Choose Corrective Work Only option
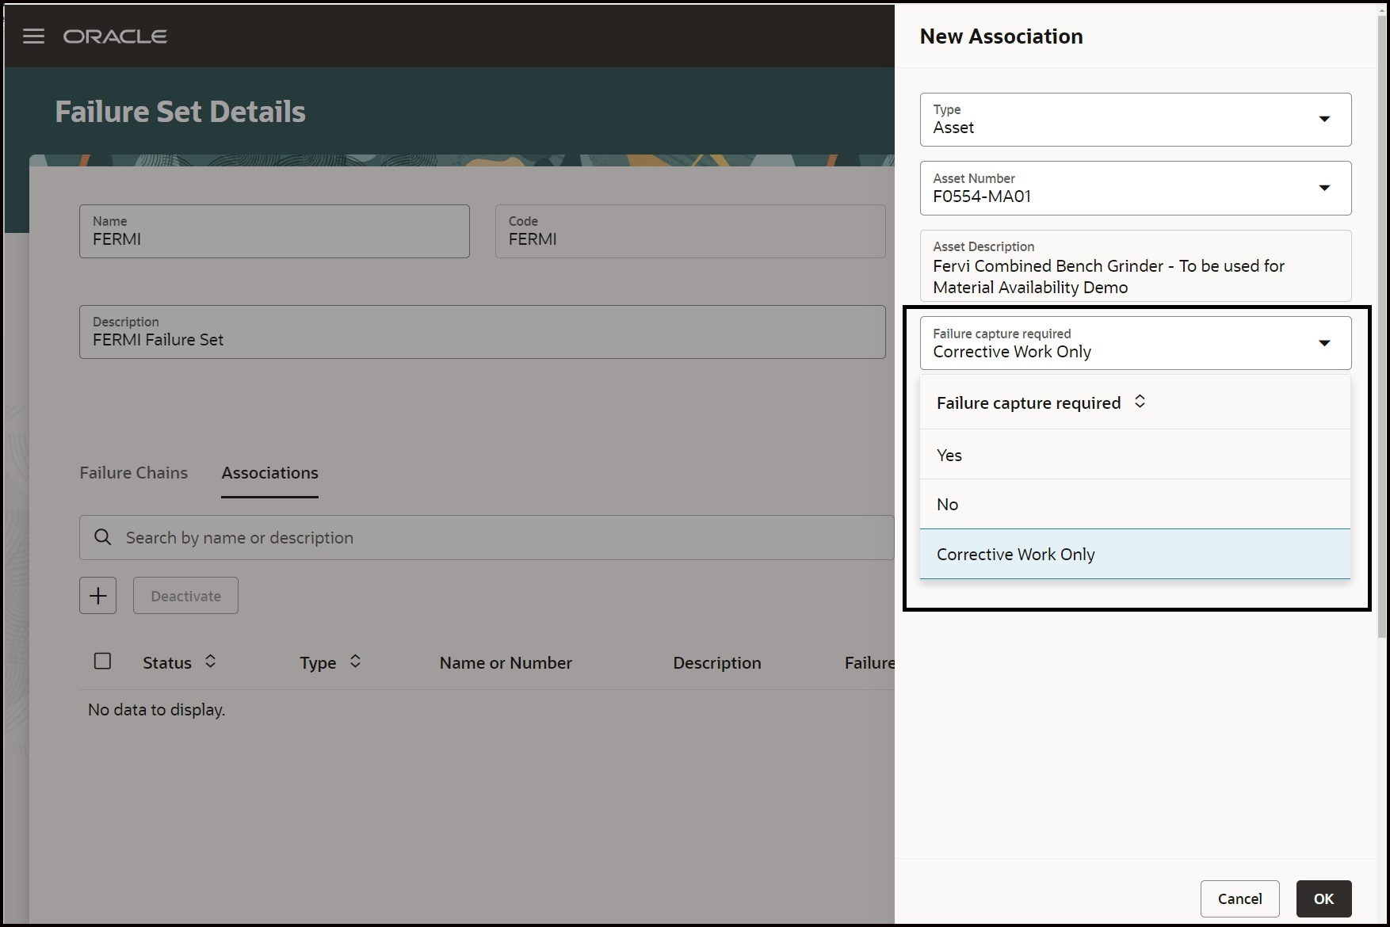The height and width of the screenshot is (927, 1390). [1135, 554]
